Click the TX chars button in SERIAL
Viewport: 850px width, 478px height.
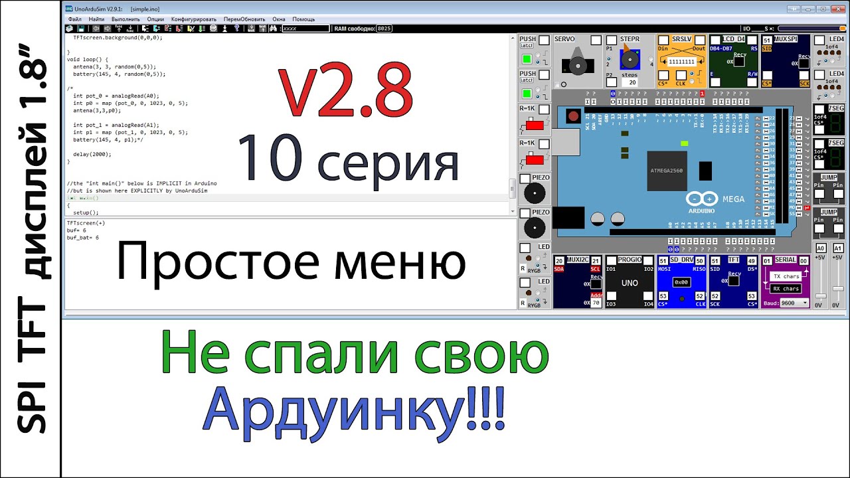pos(786,276)
